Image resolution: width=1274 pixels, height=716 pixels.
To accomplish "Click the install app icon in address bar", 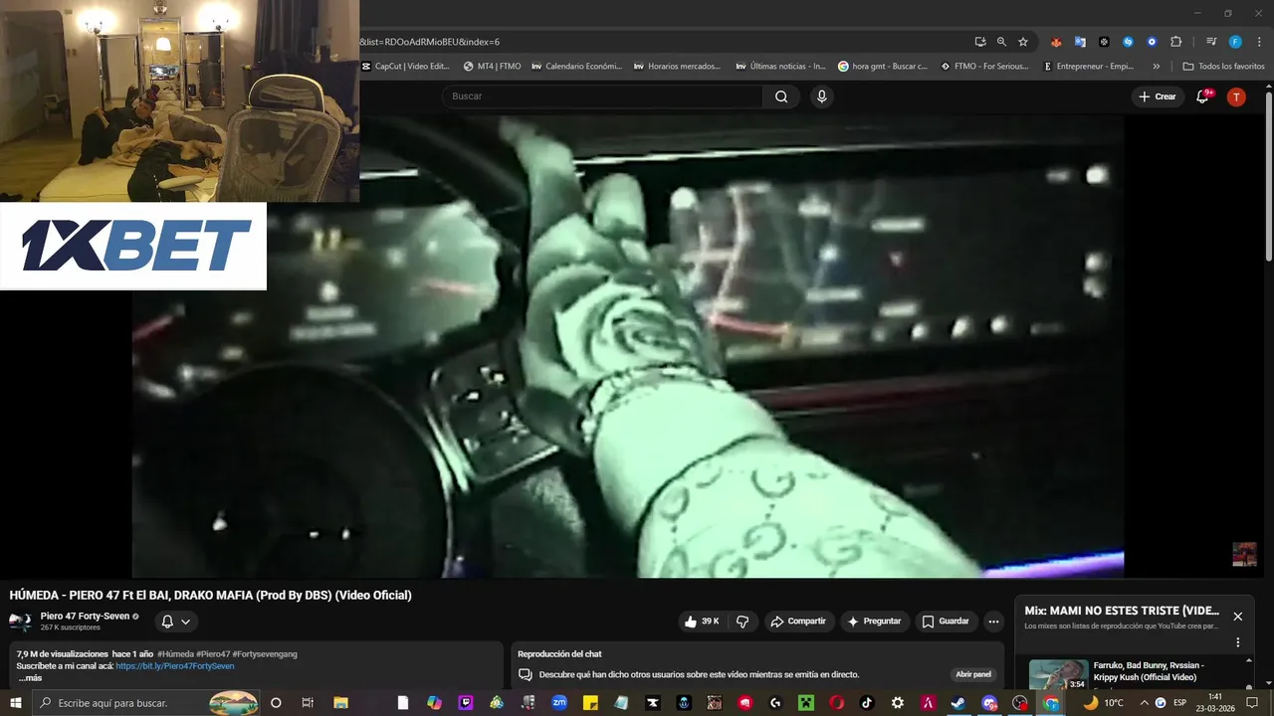I will (x=980, y=42).
